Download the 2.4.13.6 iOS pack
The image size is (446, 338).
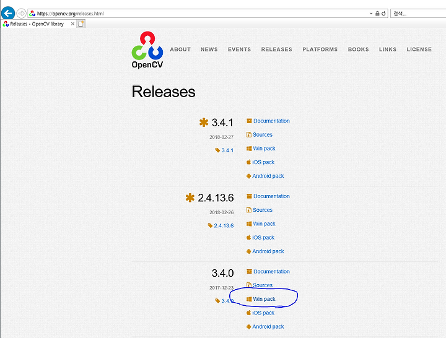tap(263, 238)
